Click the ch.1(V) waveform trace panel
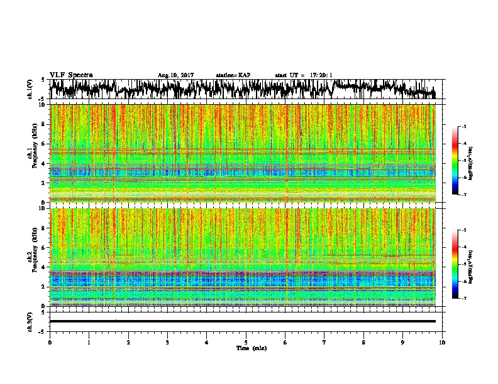The width and height of the screenshot is (498, 384). [x=246, y=89]
